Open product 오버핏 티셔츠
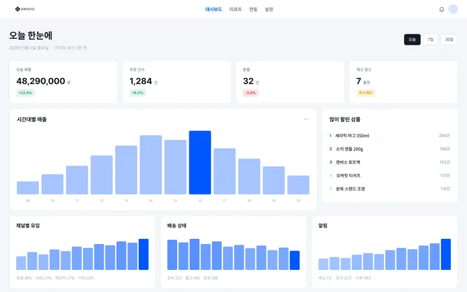The image size is (467, 292). pos(390,175)
